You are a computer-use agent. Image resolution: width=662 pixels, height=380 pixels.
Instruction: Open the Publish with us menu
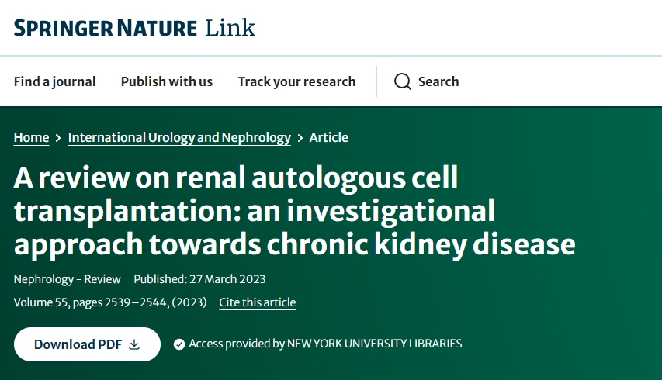[166, 81]
